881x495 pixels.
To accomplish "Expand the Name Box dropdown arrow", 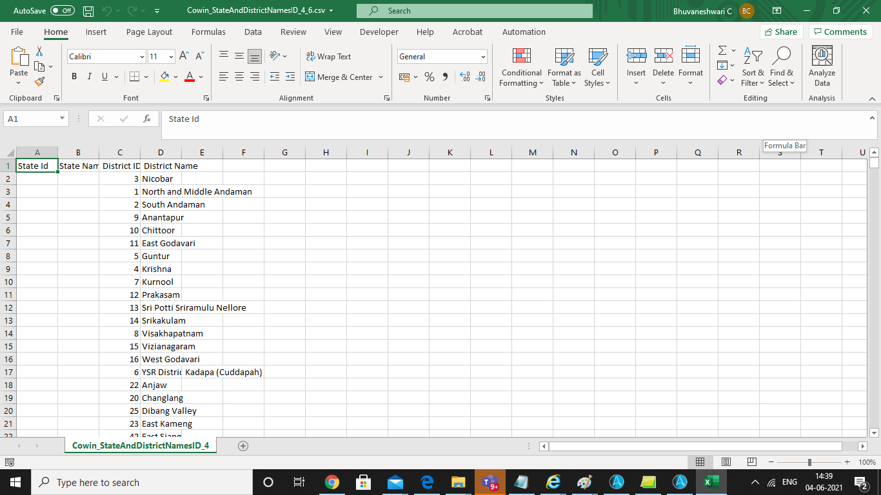I will (62, 119).
